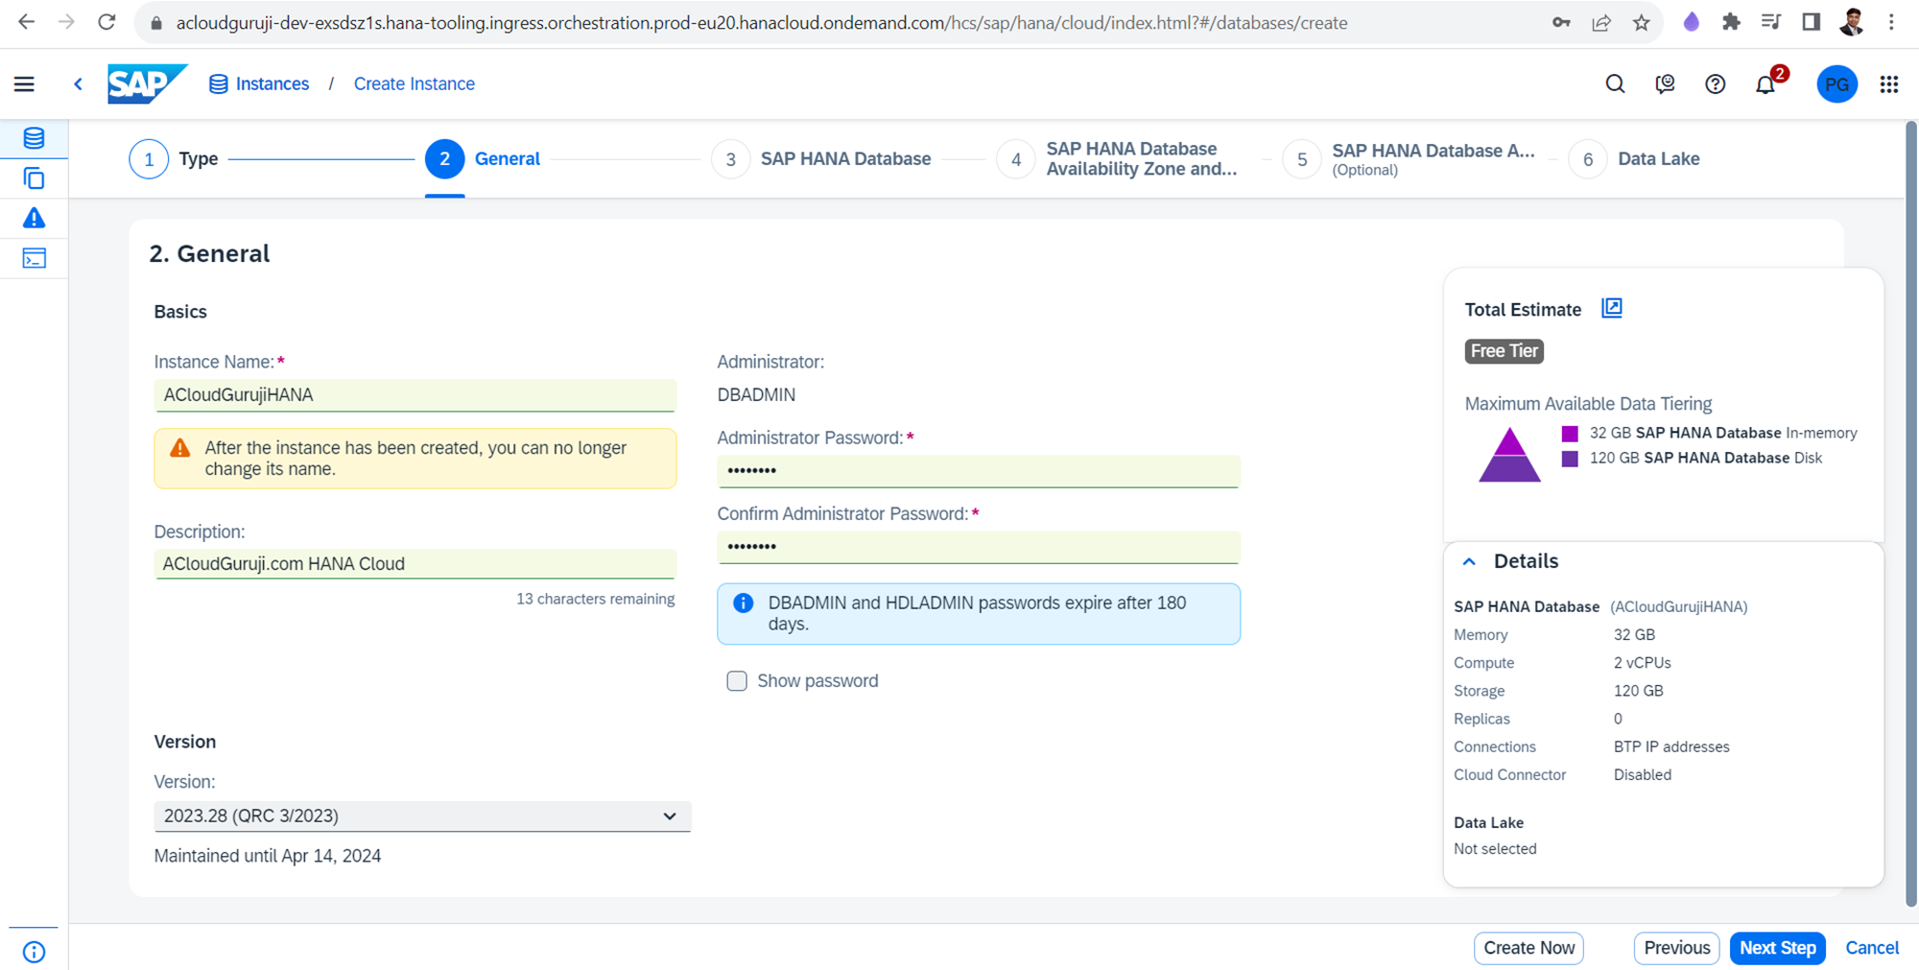Screen dimensions: 1919x970
Task: Open the Version dropdown list
Action: coord(422,816)
